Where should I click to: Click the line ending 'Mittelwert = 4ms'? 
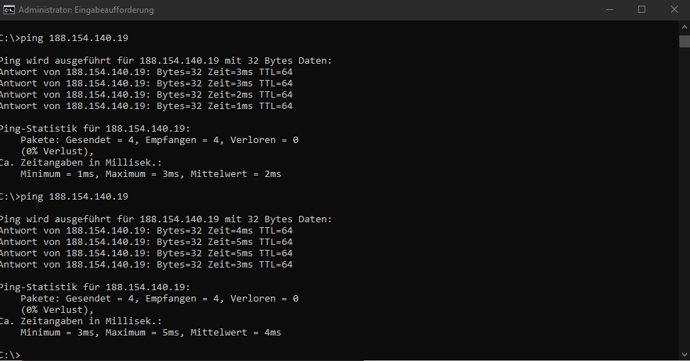point(150,333)
